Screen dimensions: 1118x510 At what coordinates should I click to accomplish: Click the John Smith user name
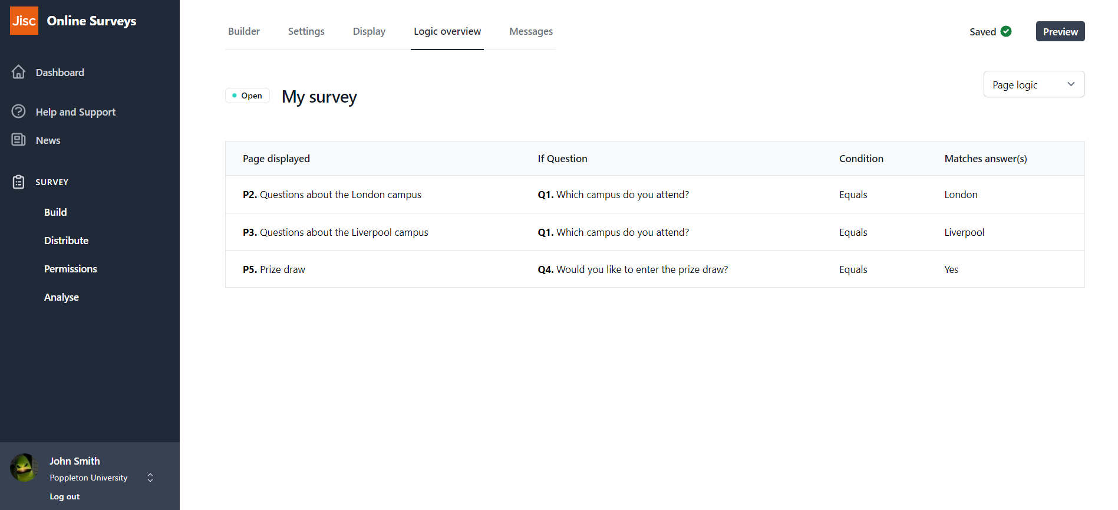(x=74, y=461)
